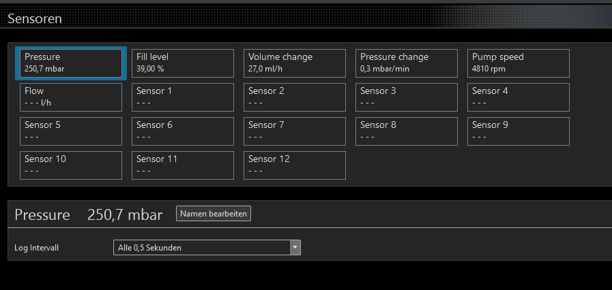Pick the Sensor 9 tile

coord(519,131)
